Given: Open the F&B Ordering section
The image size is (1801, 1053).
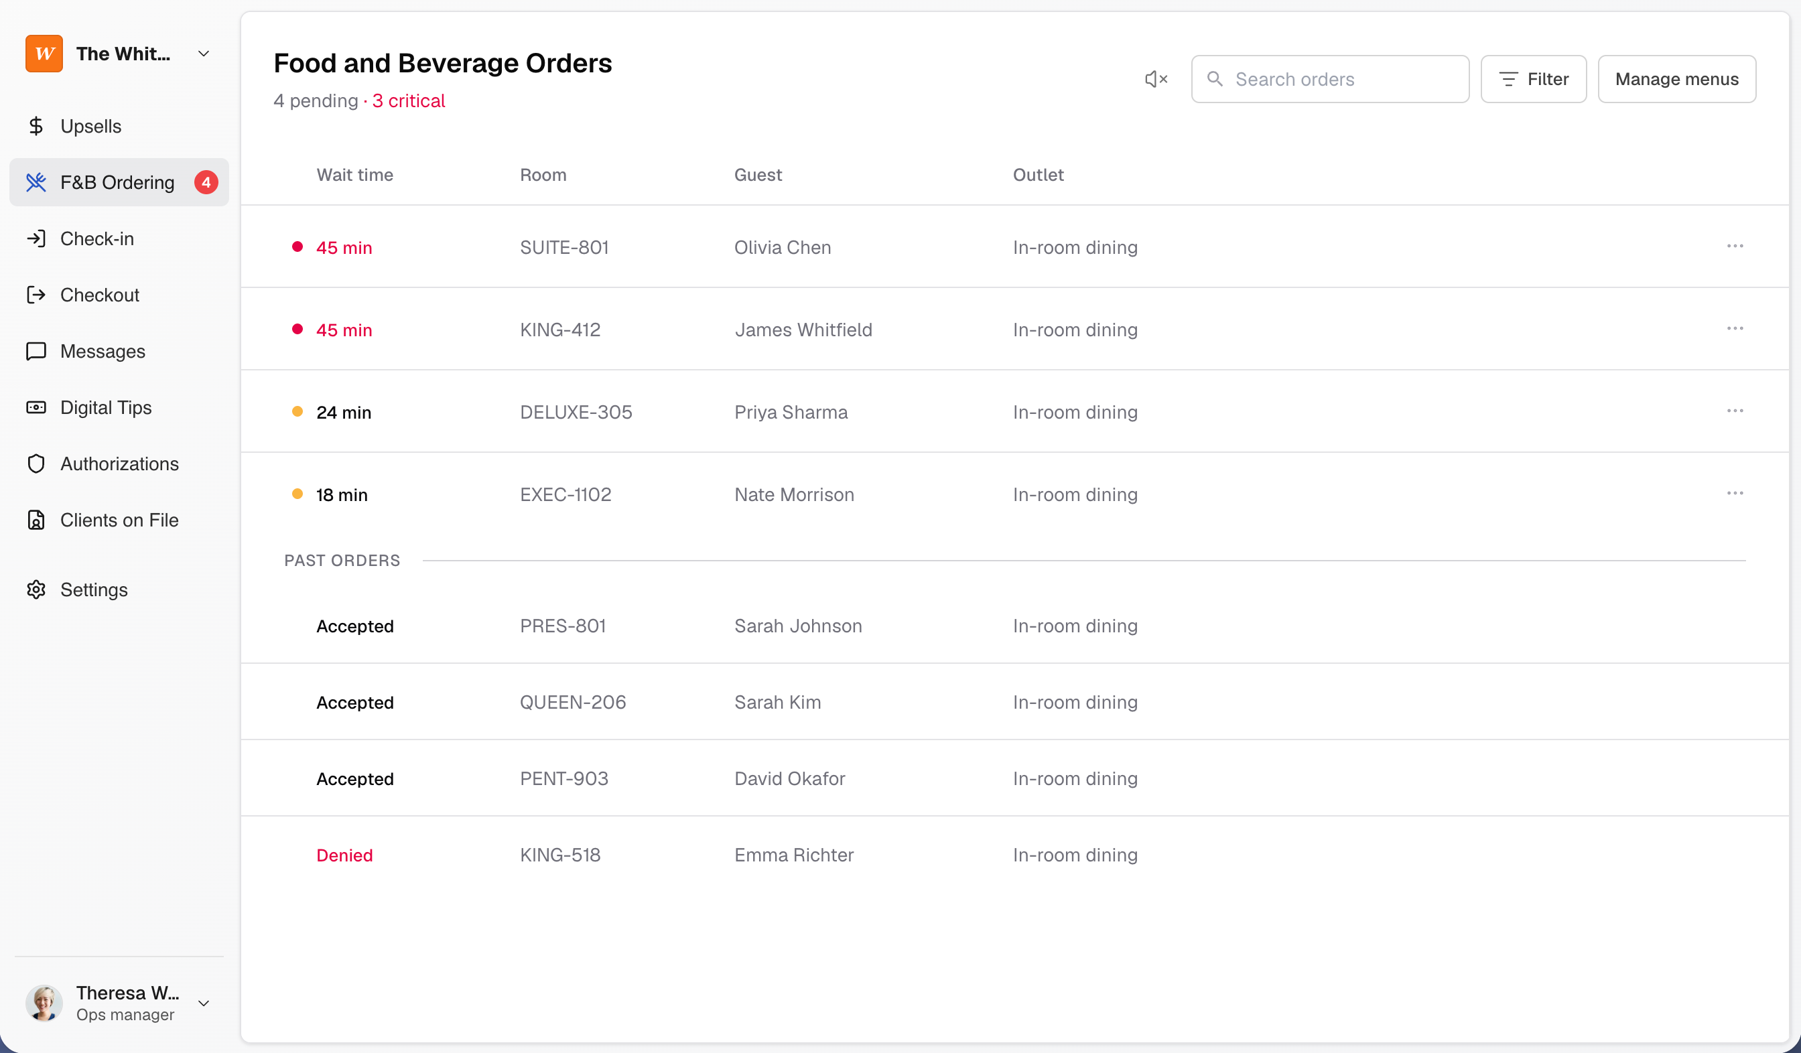Looking at the screenshot, I should coord(117,182).
